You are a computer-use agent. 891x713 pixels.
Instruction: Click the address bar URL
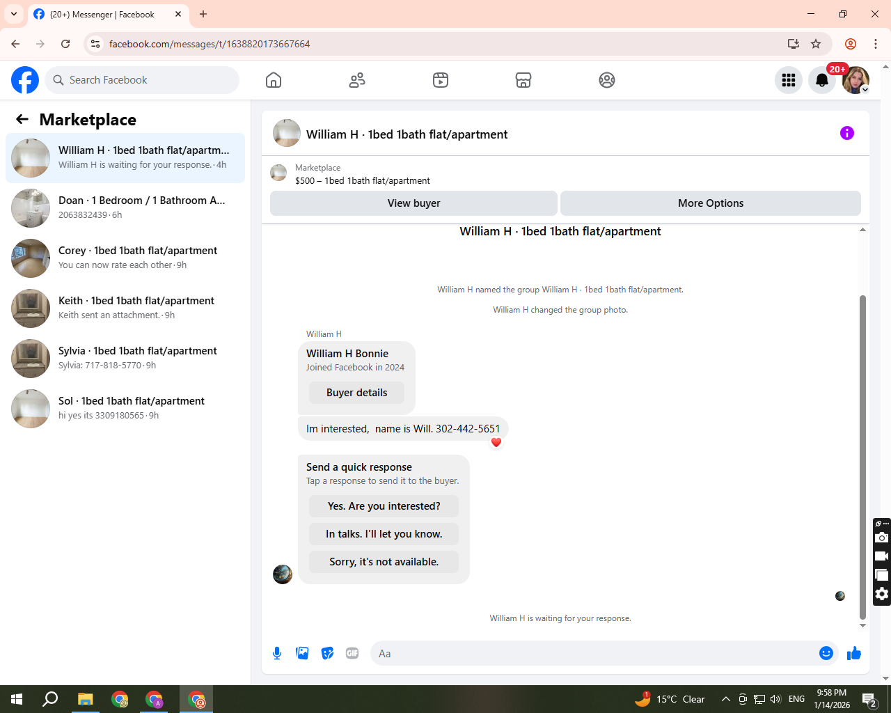coord(210,44)
